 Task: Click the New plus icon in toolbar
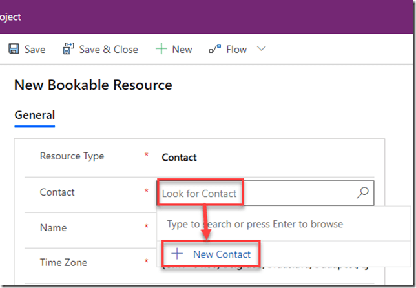point(161,49)
